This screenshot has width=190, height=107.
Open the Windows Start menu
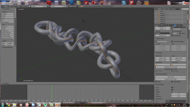point(3,105)
